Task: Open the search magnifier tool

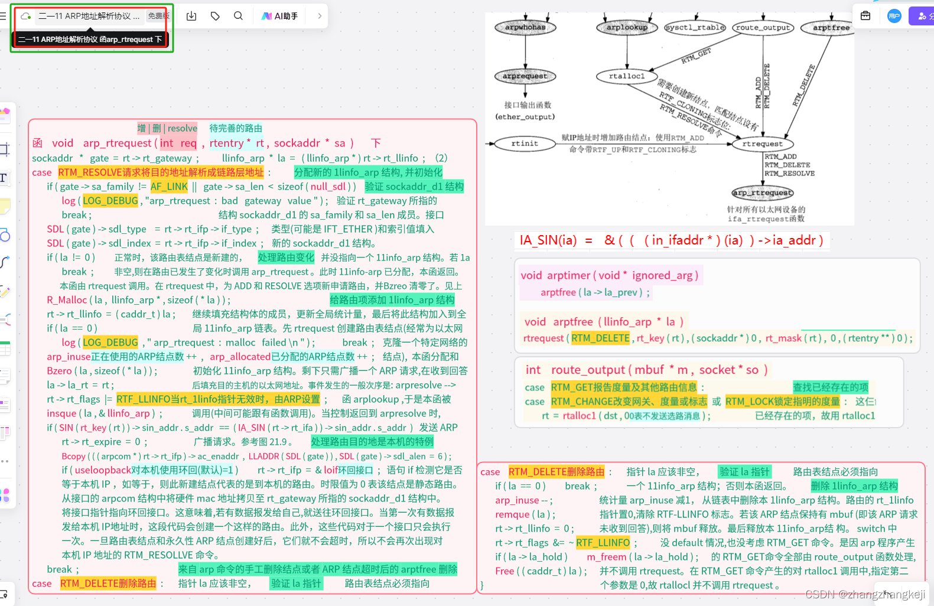Action: pyautogui.click(x=238, y=16)
